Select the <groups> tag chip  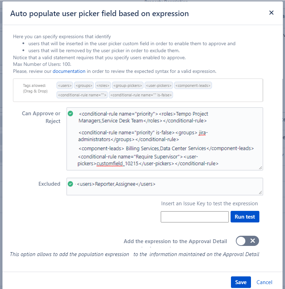point(84,85)
